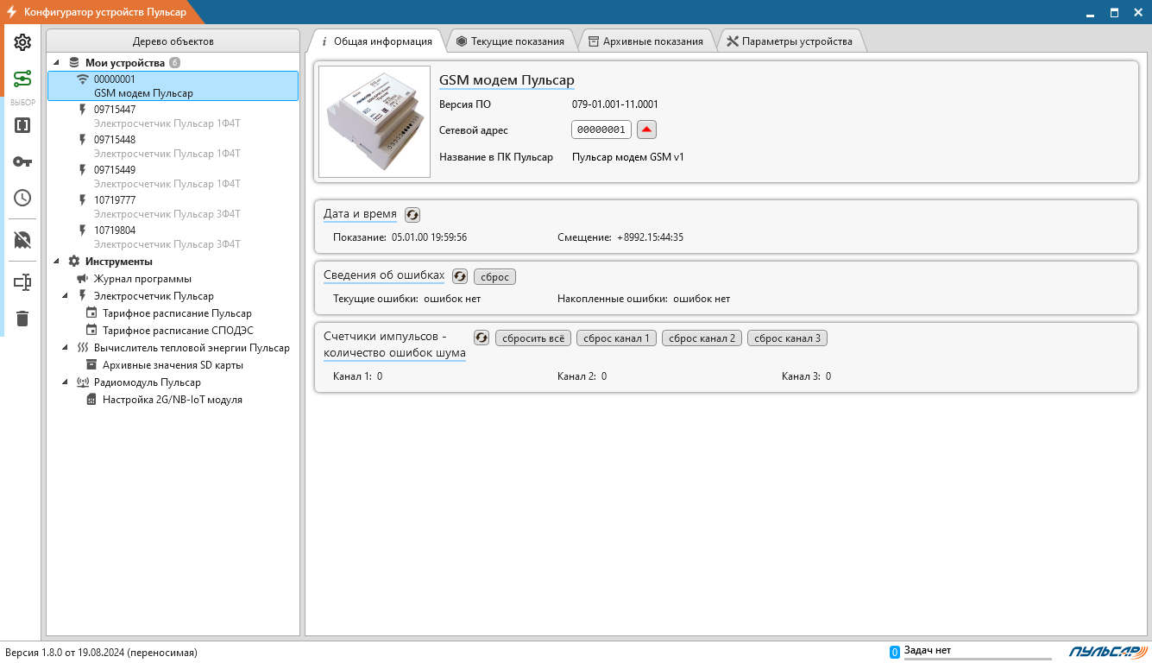Click calendar icon of Тарифное расписание СПОДЭС
1152x663 pixels.
coord(91,331)
